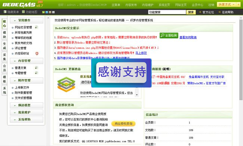
Task: Click the 商业授权查询 button
Action: 123,124
